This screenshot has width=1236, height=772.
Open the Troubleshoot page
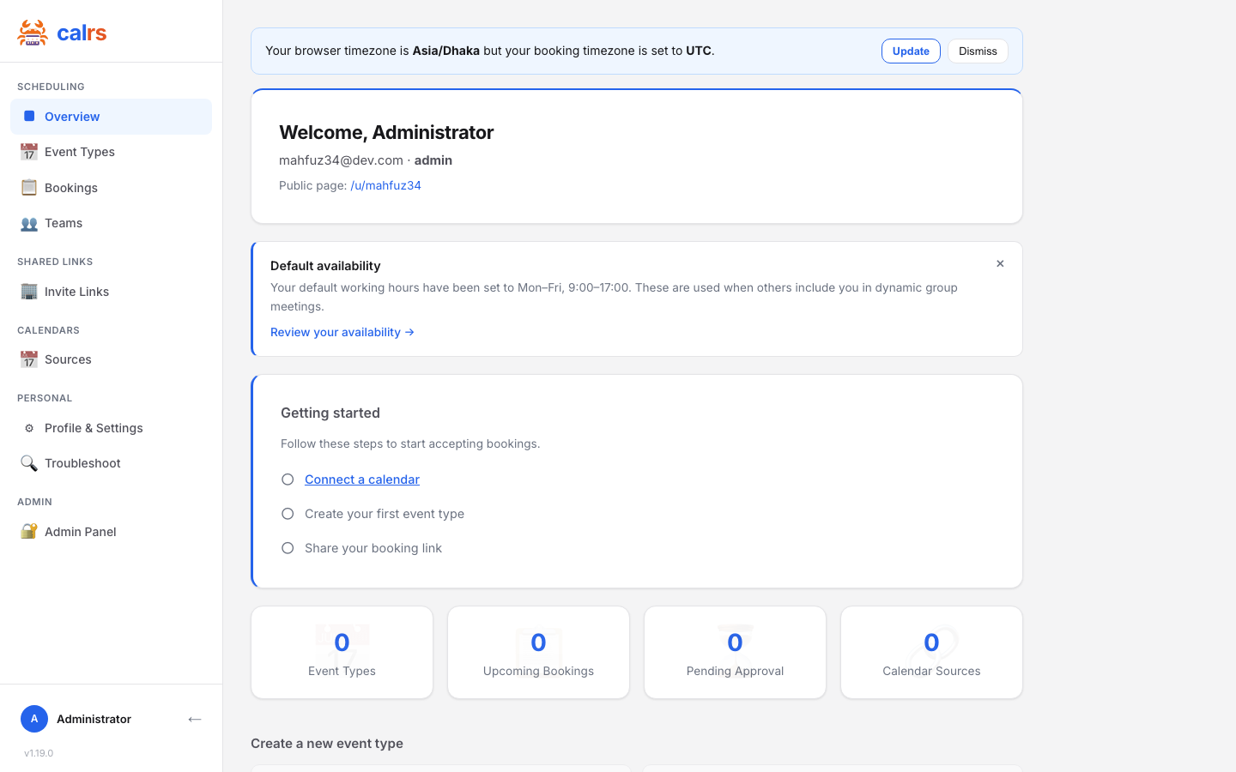(x=111, y=463)
